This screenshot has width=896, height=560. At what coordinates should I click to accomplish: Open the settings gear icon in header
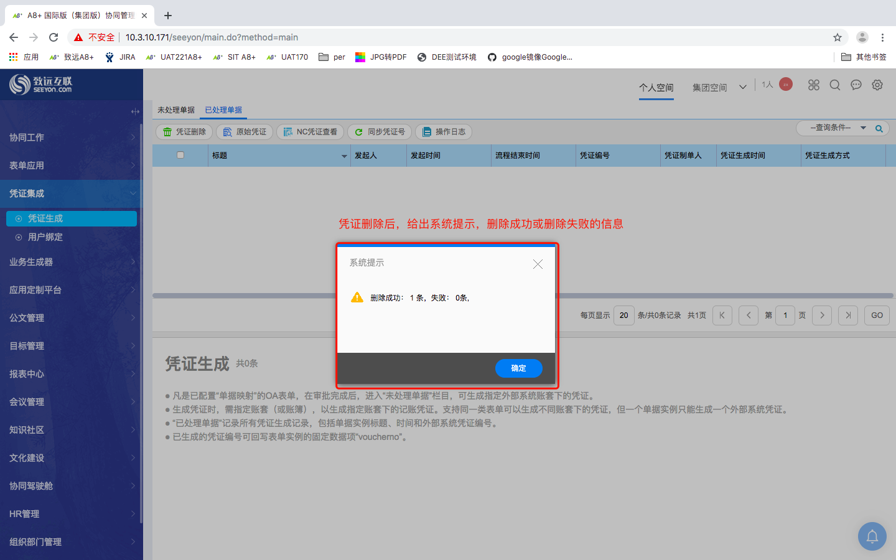point(877,85)
